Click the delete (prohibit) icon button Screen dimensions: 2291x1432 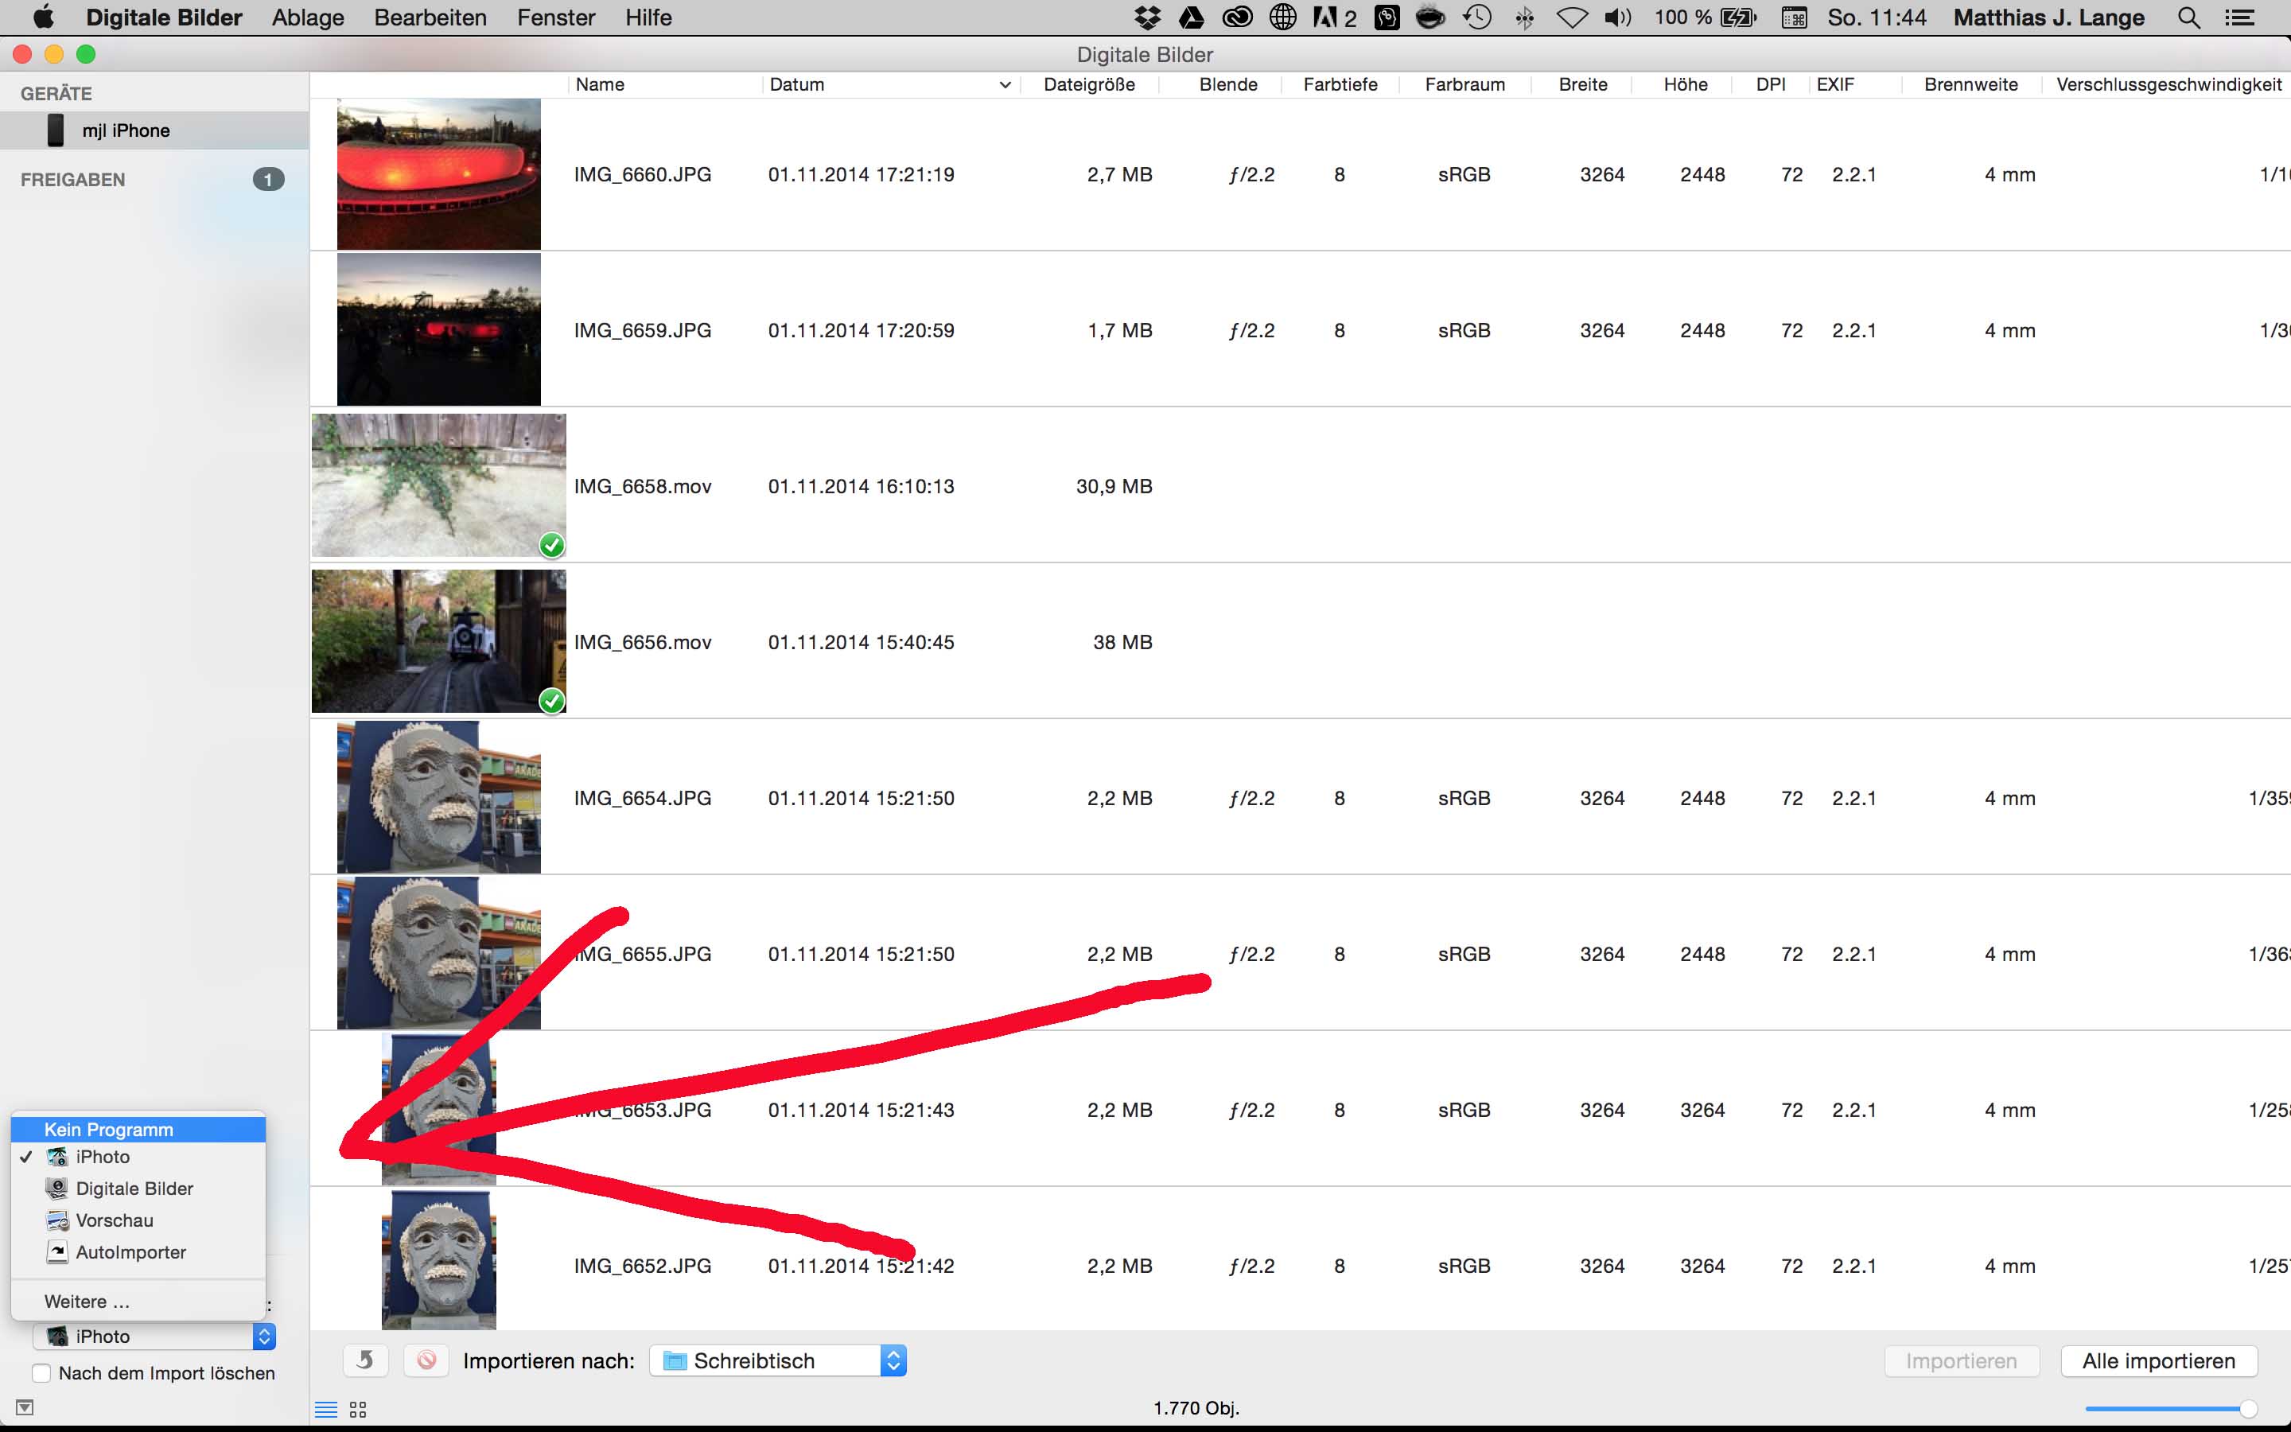pos(427,1360)
